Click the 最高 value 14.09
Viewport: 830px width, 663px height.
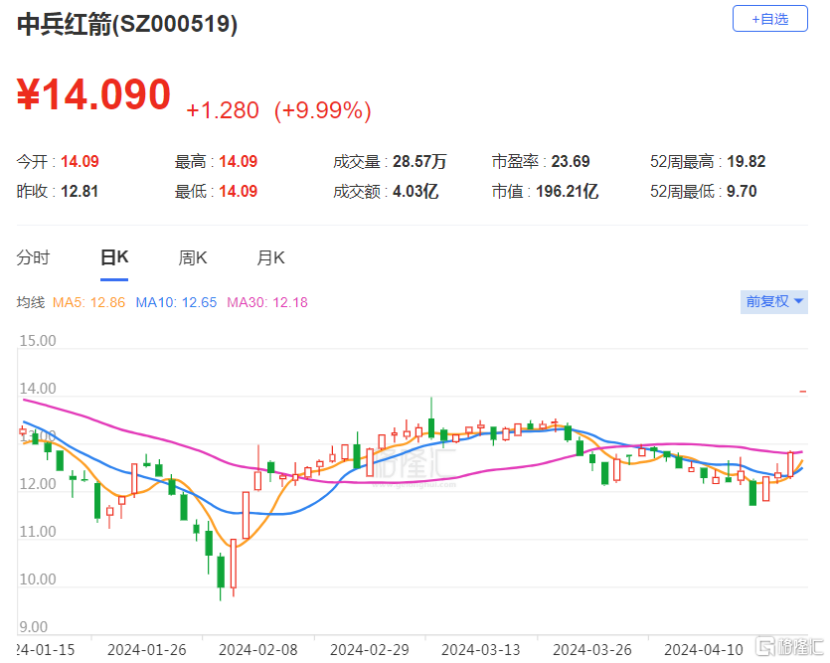coord(239,161)
